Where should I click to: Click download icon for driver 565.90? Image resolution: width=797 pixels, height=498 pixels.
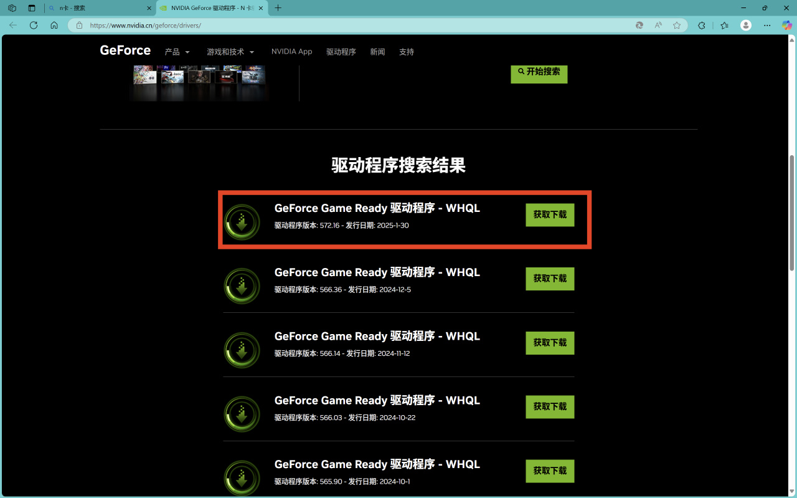(242, 478)
